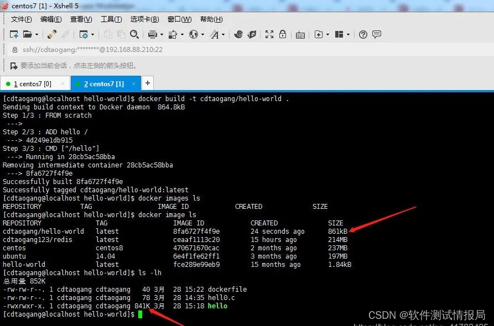Click the tab arrangement layout icon
This screenshot has height=326, width=494.
339,34
